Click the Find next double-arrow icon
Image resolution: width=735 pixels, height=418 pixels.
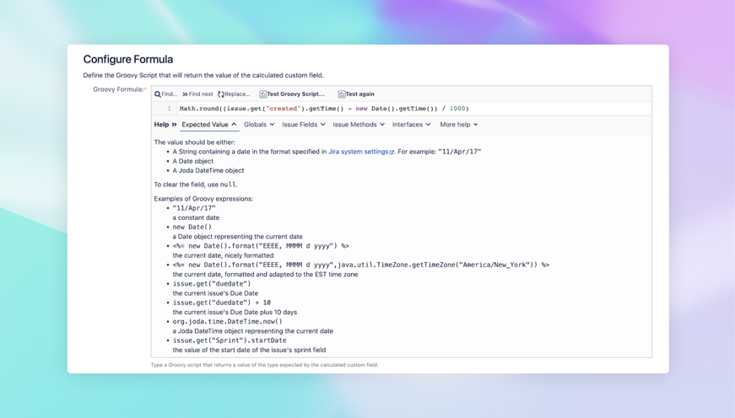185,94
